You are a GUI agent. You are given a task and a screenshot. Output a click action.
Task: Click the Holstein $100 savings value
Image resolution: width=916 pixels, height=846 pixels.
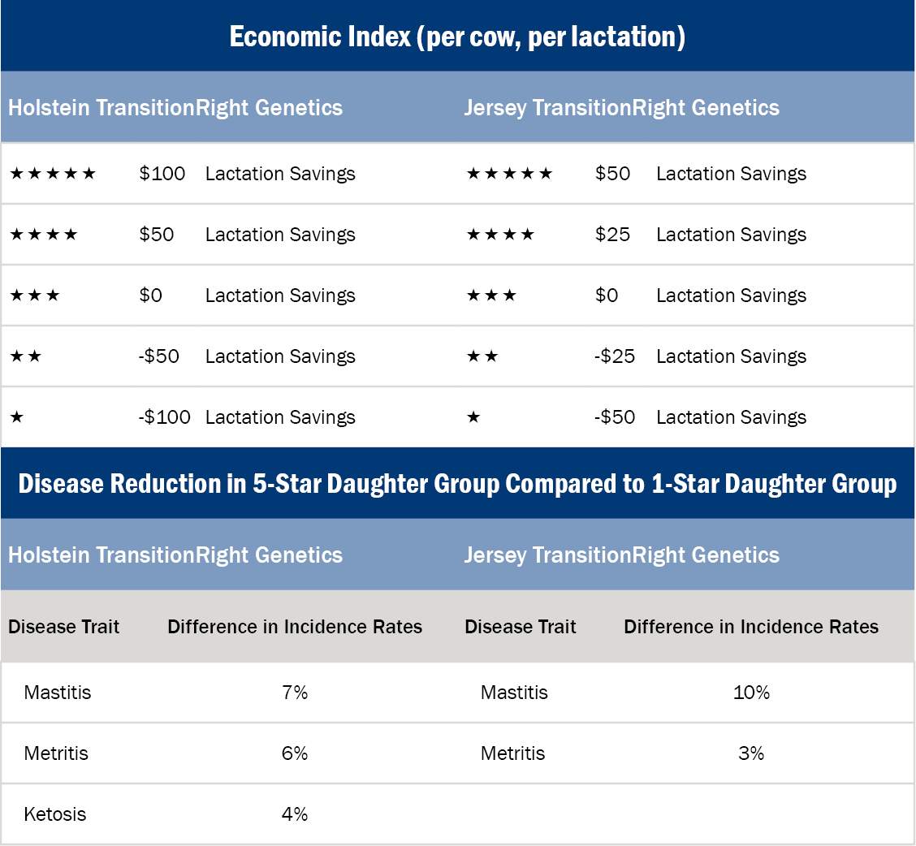[x=162, y=174]
